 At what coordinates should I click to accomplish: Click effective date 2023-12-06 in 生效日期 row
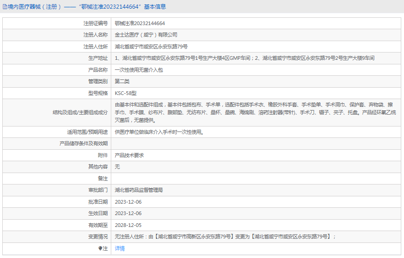128,213
